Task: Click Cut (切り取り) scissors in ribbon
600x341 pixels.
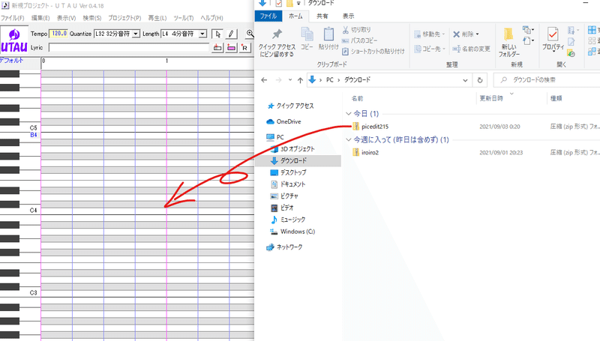Action: (356, 30)
